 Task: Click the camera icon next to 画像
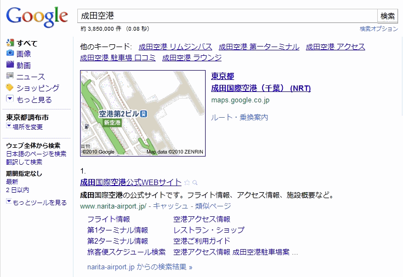10,53
